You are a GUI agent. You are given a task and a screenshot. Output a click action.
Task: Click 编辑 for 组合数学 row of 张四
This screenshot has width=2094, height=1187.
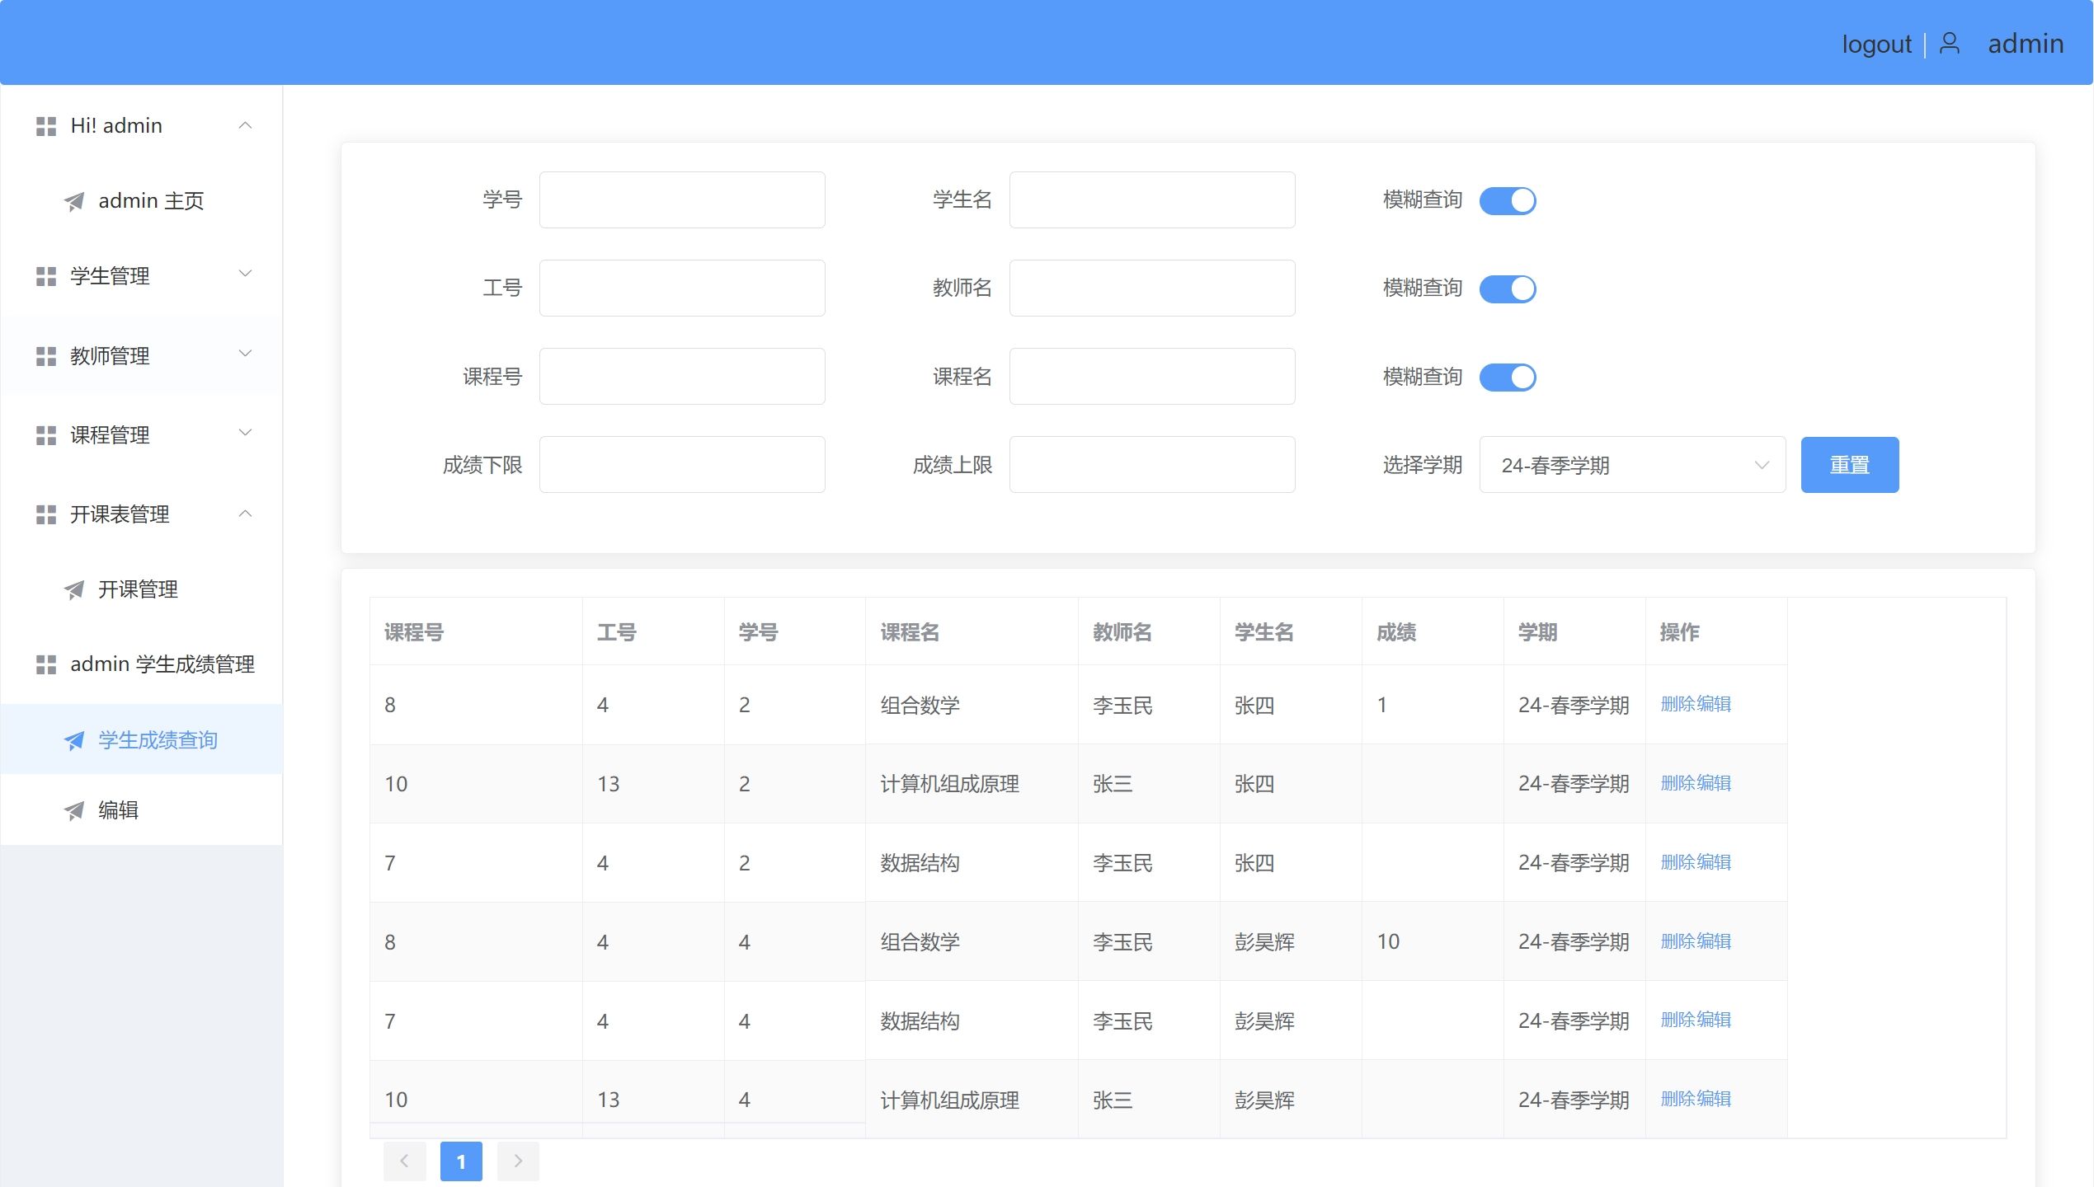1714,704
